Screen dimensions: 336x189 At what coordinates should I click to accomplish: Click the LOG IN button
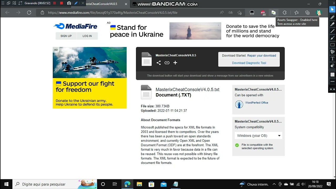pyautogui.click(x=87, y=36)
